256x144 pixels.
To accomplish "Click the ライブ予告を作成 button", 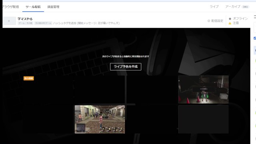I will click(126, 67).
